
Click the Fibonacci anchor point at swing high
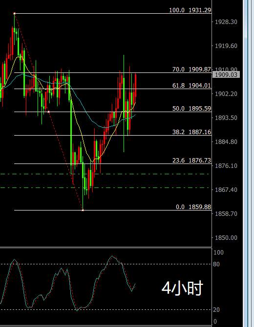pos(14,14)
